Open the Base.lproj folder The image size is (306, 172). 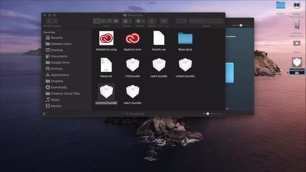(185, 38)
